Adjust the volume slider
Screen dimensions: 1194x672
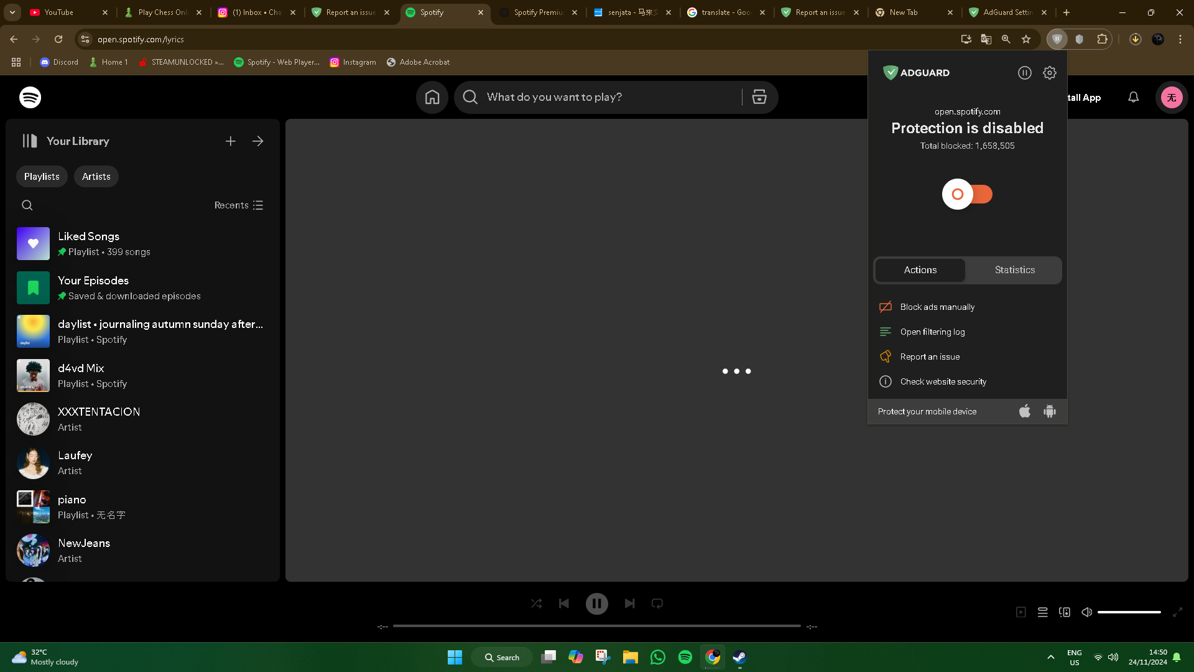tap(1128, 612)
